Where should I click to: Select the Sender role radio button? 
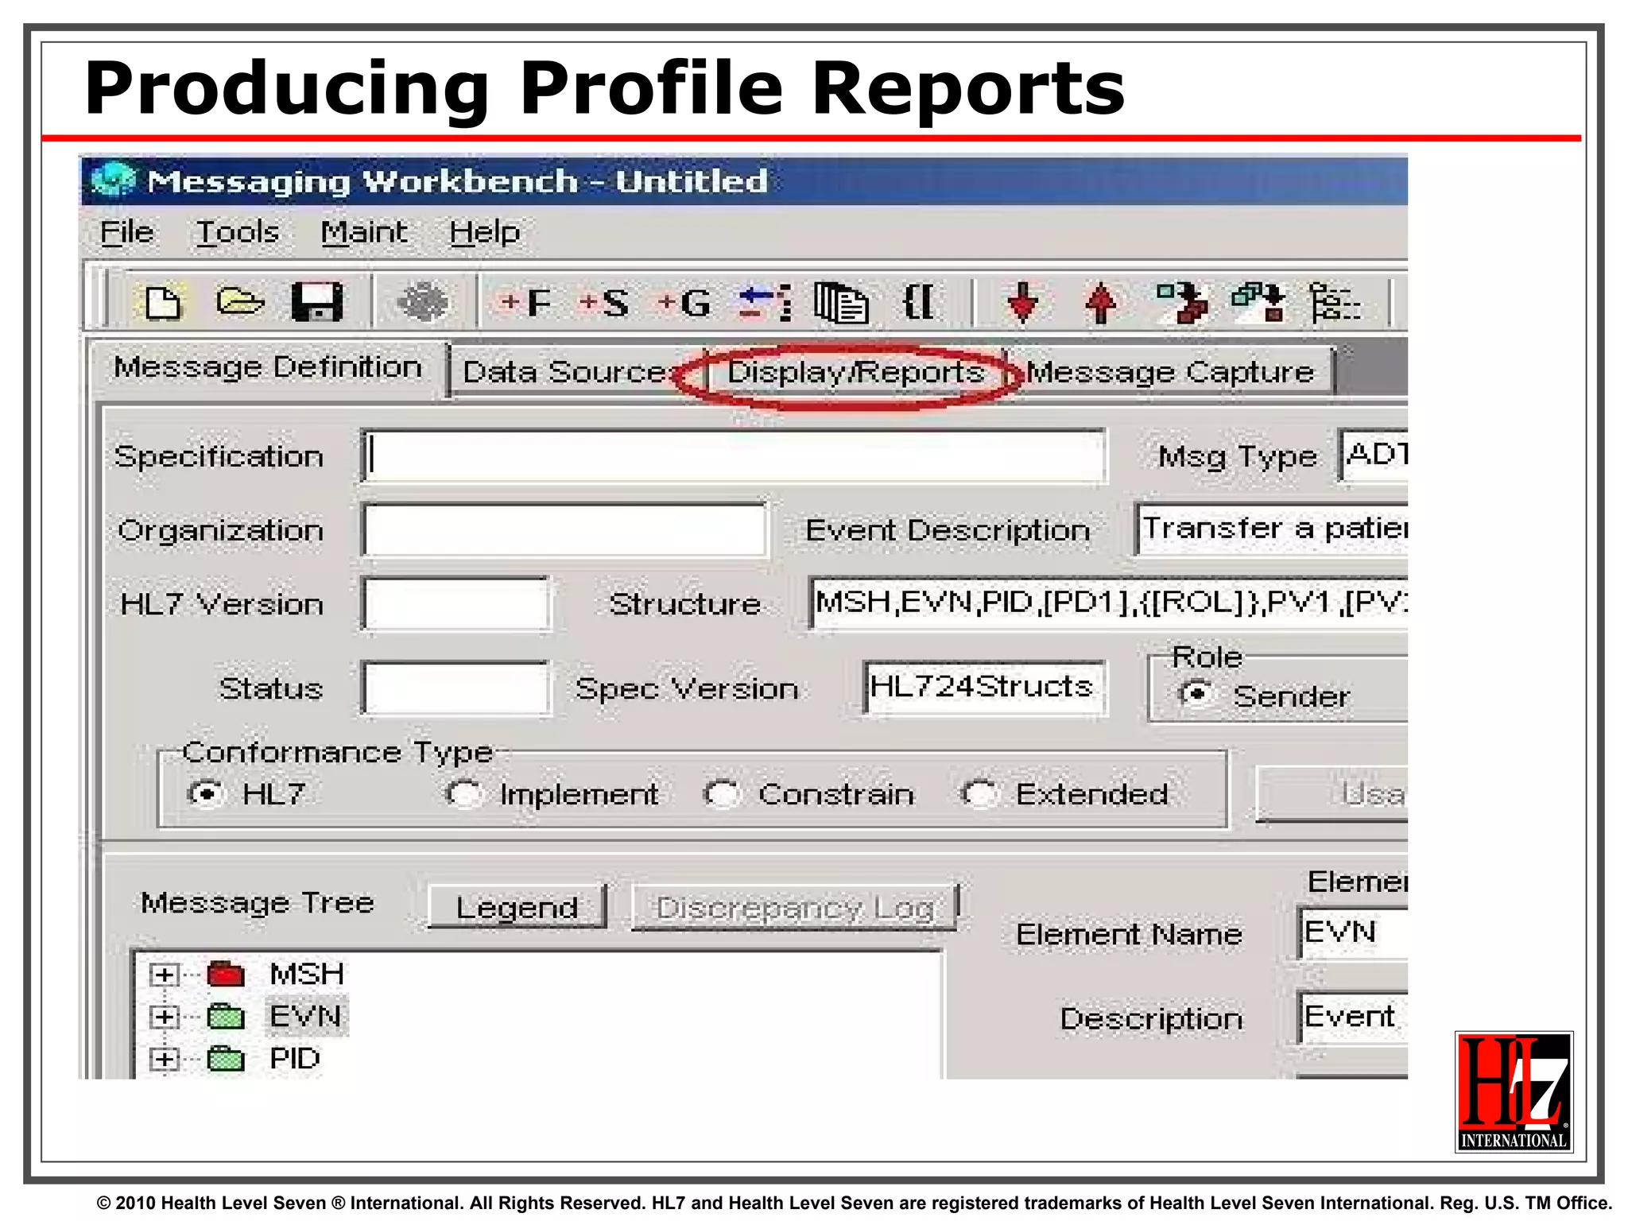tap(1196, 695)
